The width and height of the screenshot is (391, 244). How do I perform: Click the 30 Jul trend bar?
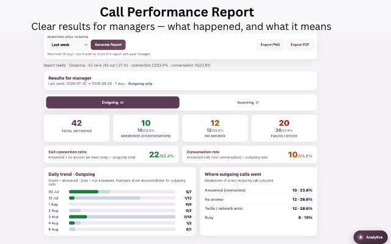tap(122, 192)
